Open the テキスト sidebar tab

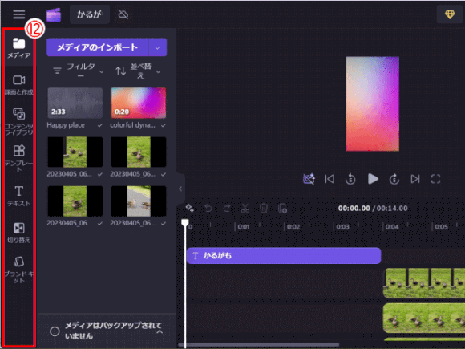pyautogui.click(x=19, y=196)
